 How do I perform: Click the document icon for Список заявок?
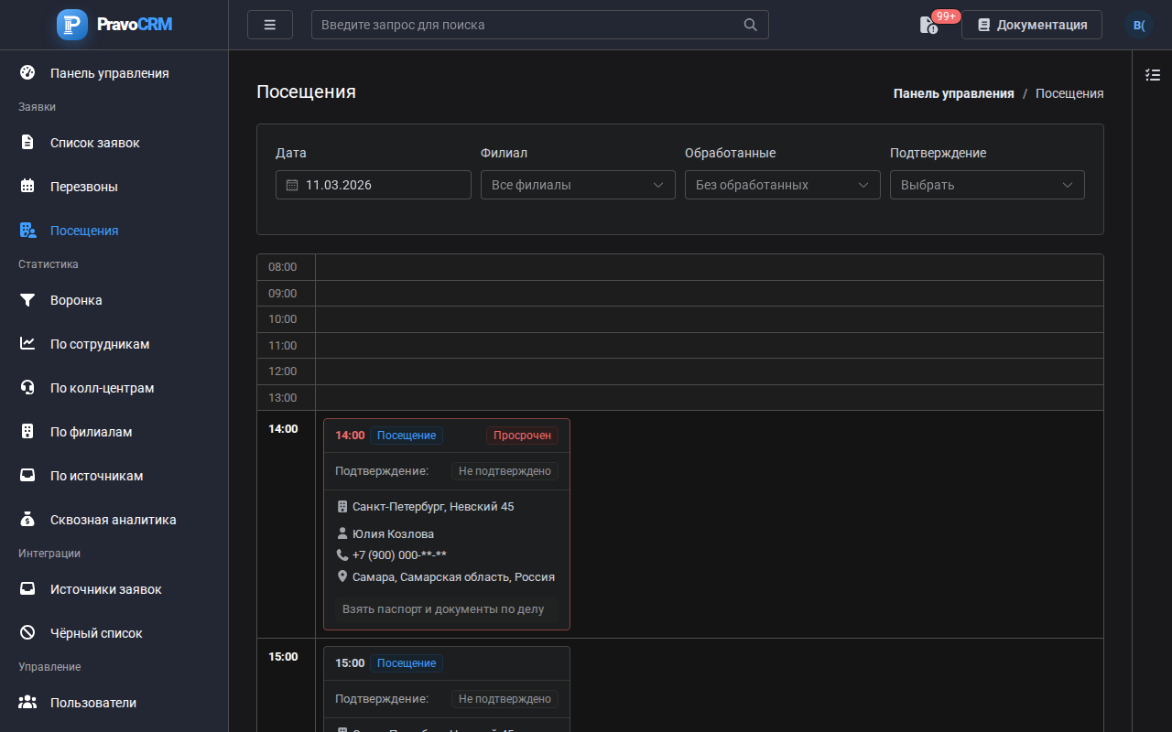click(x=27, y=143)
